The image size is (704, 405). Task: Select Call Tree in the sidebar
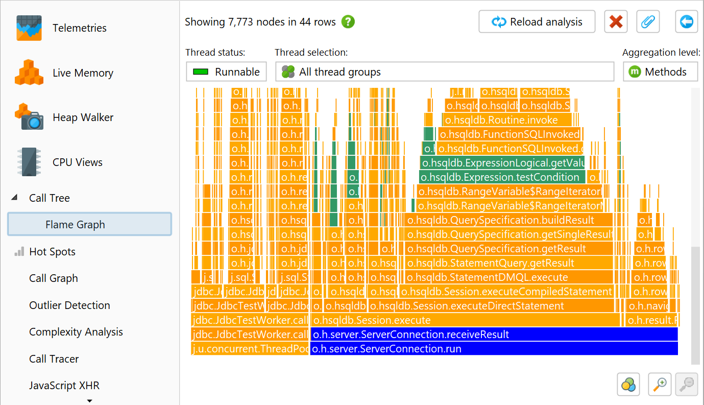point(50,198)
